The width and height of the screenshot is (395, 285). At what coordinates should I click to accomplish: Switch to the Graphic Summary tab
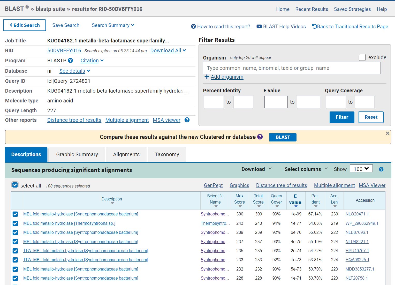coord(77,154)
